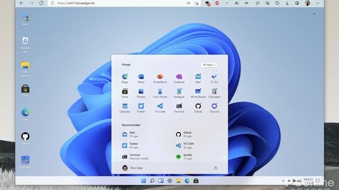
Task: Click the red adblock extension icon
Action: pos(217,3)
